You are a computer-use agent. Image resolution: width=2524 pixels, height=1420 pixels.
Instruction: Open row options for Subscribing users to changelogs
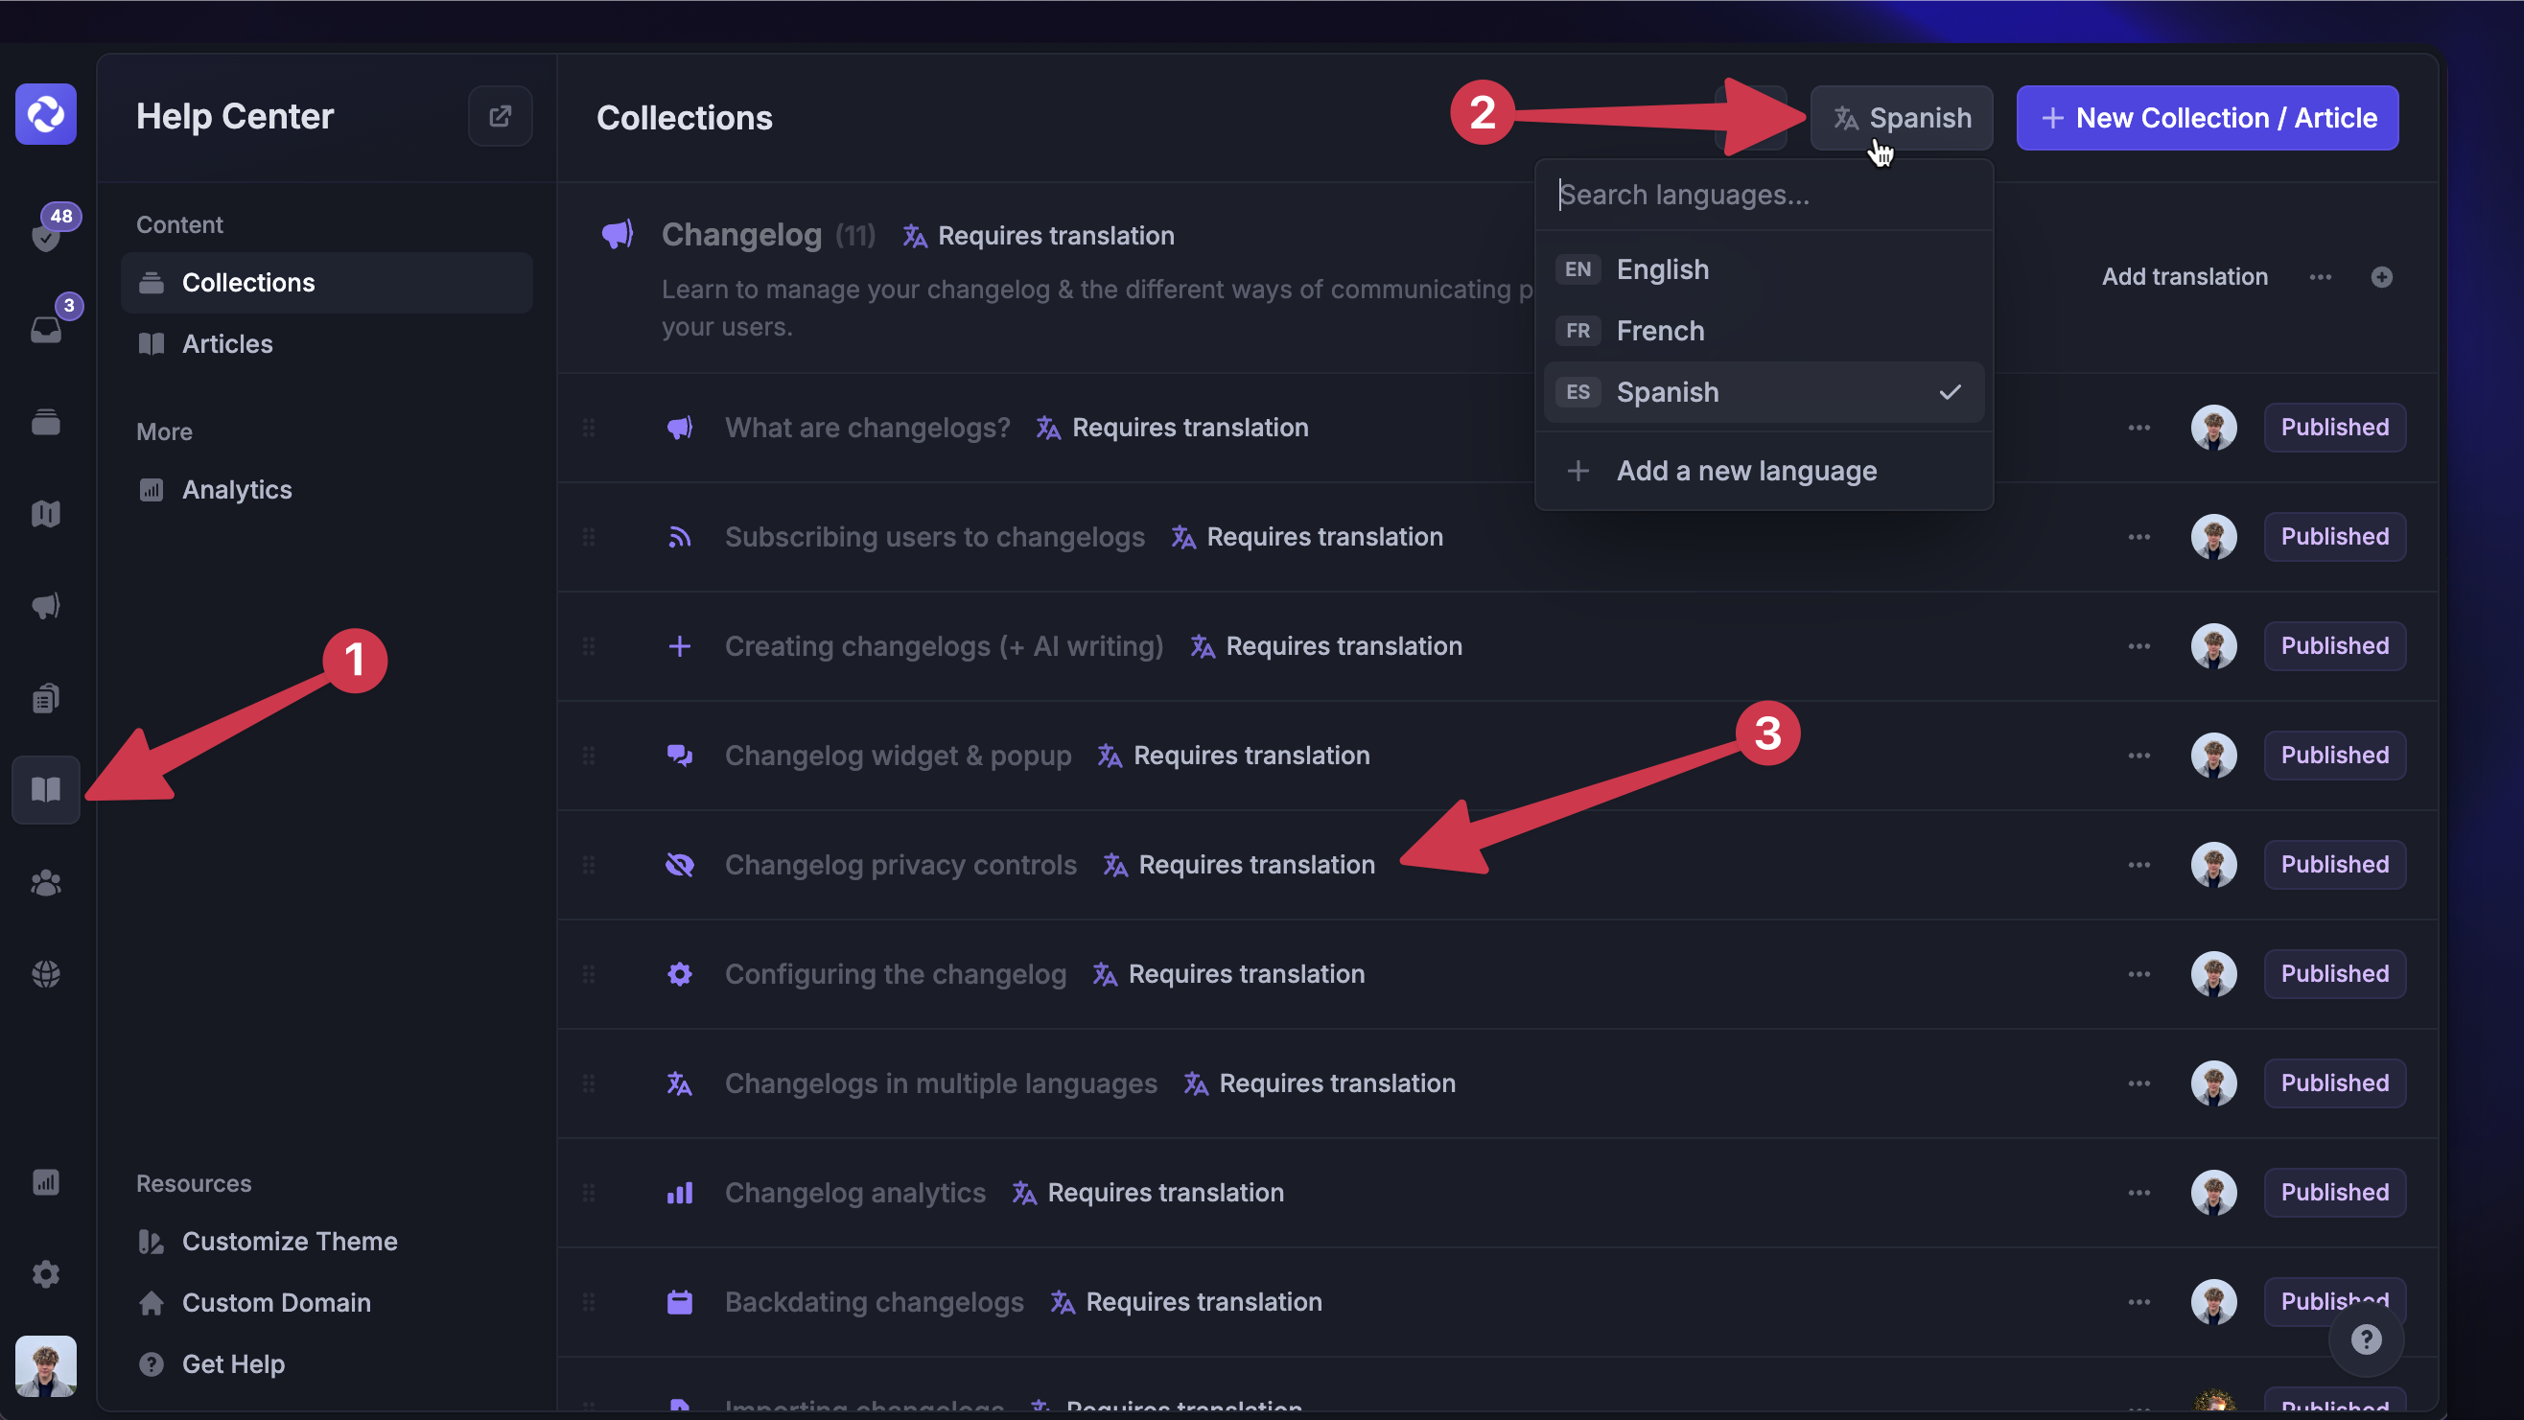pos(2138,536)
